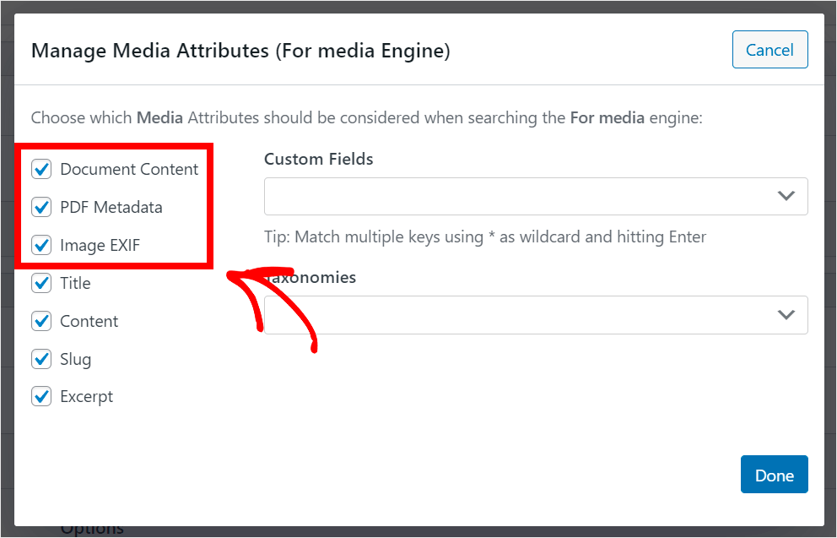Select the Document Content label text

point(129,169)
